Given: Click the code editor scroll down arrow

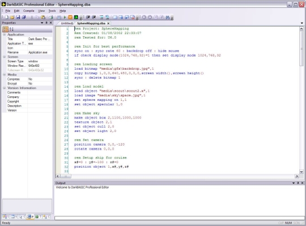Looking at the screenshot, I should [x=301, y=172].
